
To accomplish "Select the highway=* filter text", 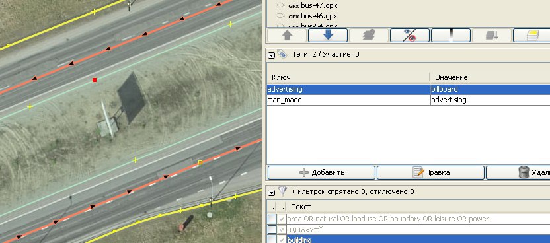I will 305,229.
